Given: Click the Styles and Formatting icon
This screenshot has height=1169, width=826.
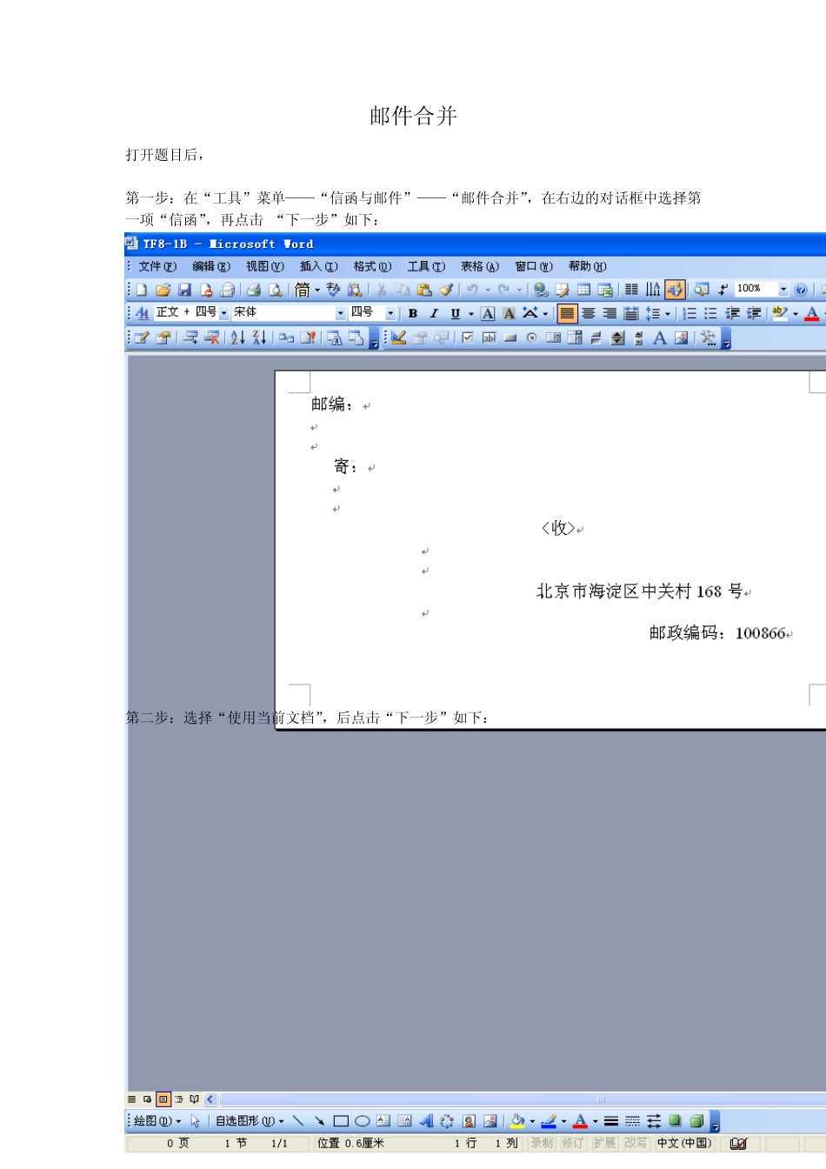Looking at the screenshot, I should pyautogui.click(x=143, y=313).
